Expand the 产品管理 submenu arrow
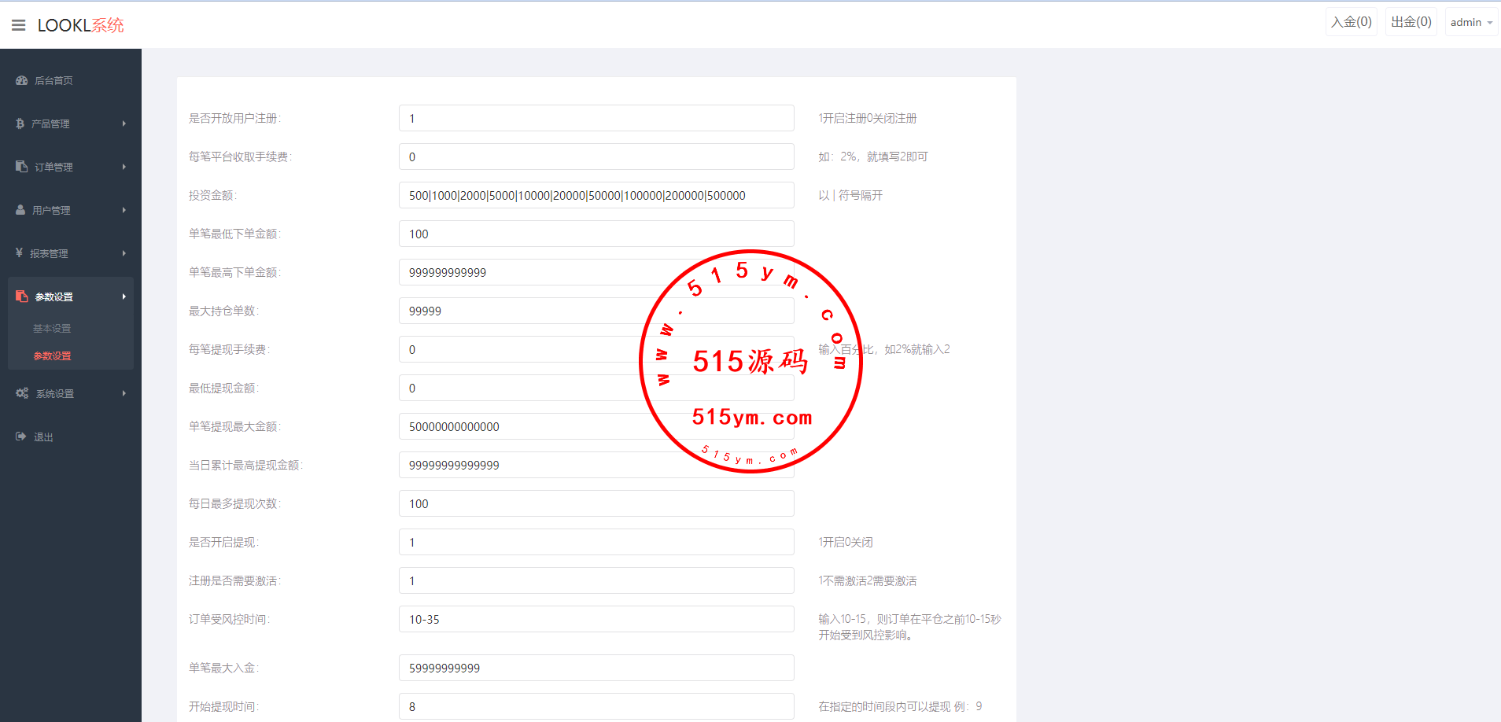1501x722 pixels. coord(124,123)
